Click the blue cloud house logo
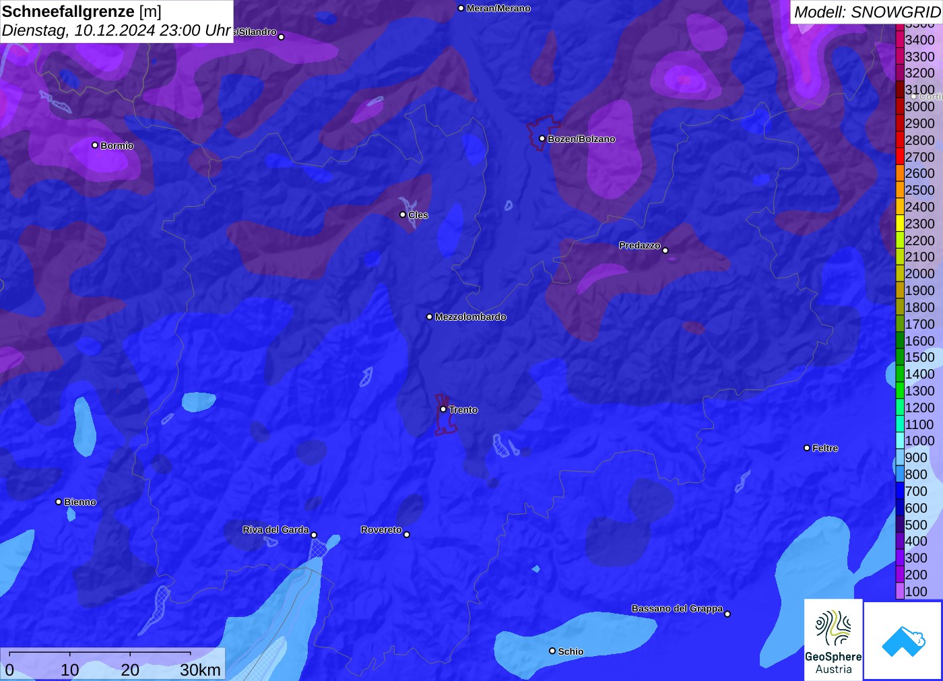The height and width of the screenshot is (681, 943). pos(903,641)
